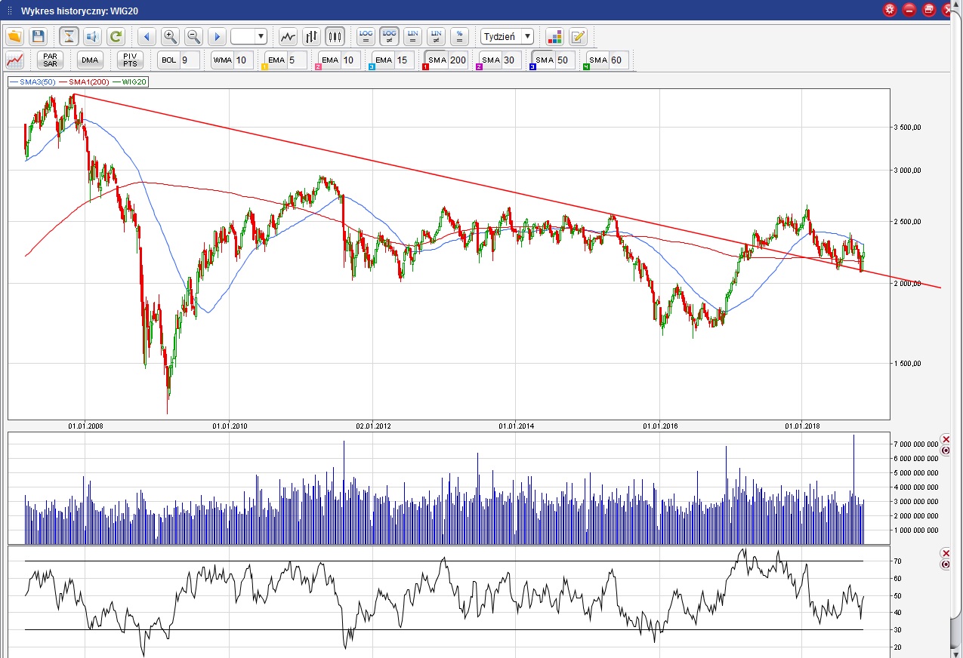This screenshot has height=658, width=963.
Task: Save the chart using floppy disk icon
Action: coord(39,36)
